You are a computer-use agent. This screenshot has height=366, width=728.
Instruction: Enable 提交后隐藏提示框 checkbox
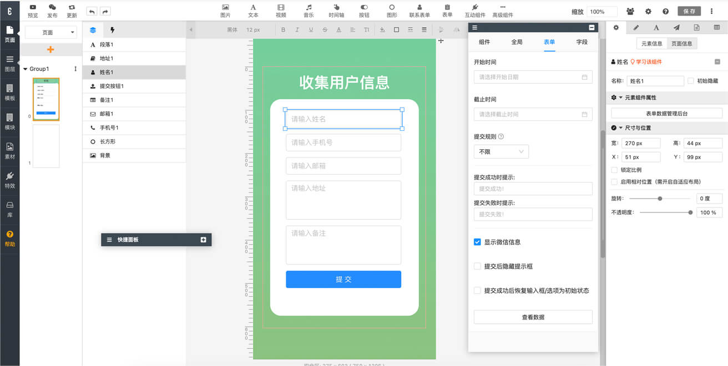[x=477, y=266]
